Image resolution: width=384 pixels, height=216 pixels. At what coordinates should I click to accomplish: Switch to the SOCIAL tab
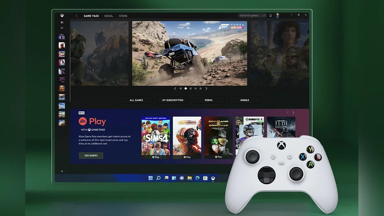[109, 16]
